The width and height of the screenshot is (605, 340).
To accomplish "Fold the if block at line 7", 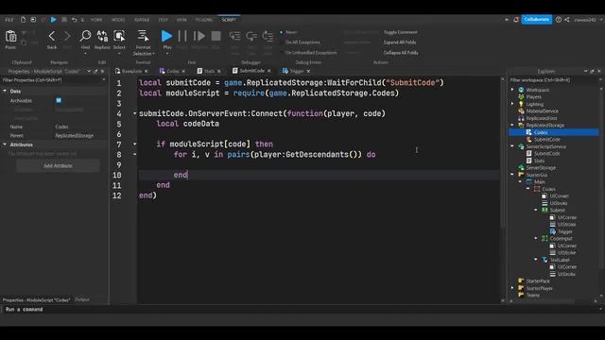I will (134, 144).
